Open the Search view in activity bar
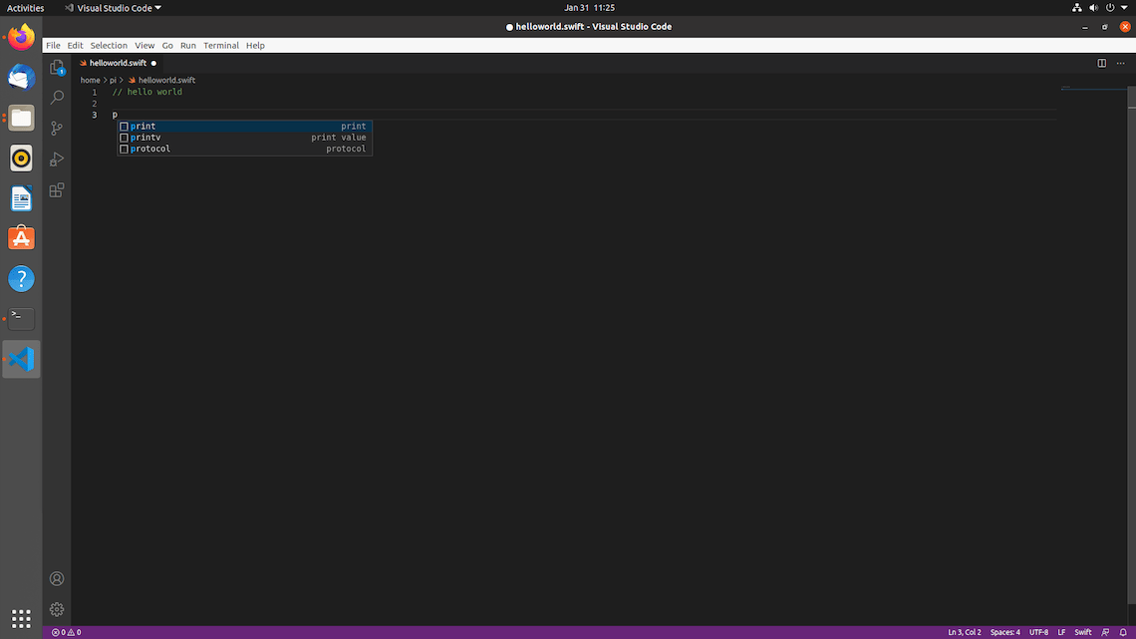The width and height of the screenshot is (1136, 639). tap(57, 97)
